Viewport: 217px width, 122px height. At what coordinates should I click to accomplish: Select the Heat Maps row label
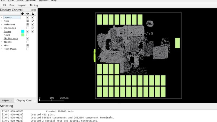[x=10, y=49]
